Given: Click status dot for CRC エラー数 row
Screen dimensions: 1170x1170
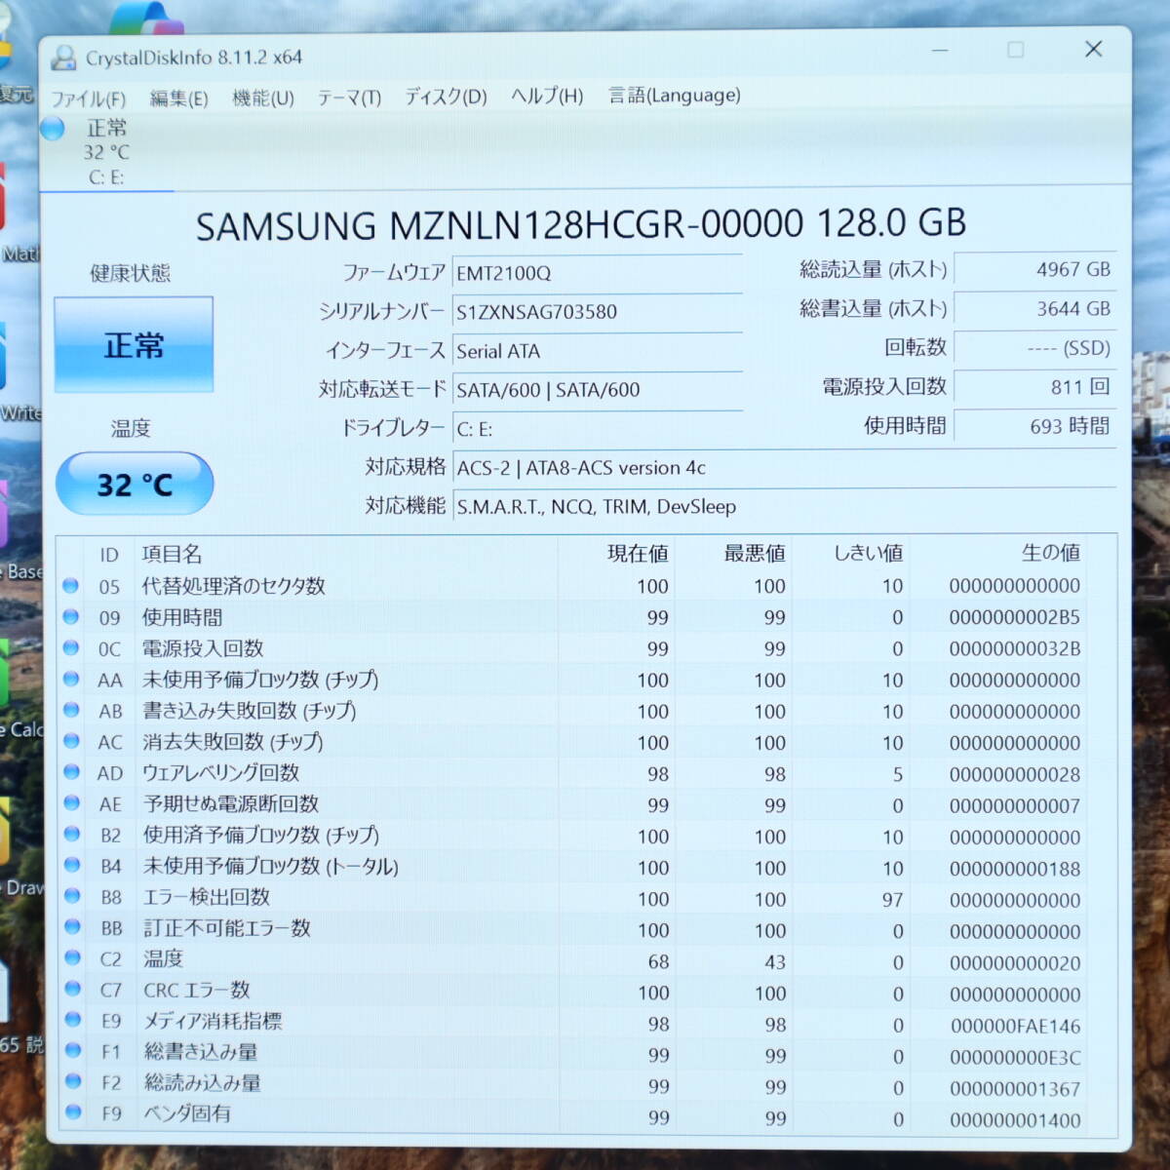Looking at the screenshot, I should click(71, 989).
